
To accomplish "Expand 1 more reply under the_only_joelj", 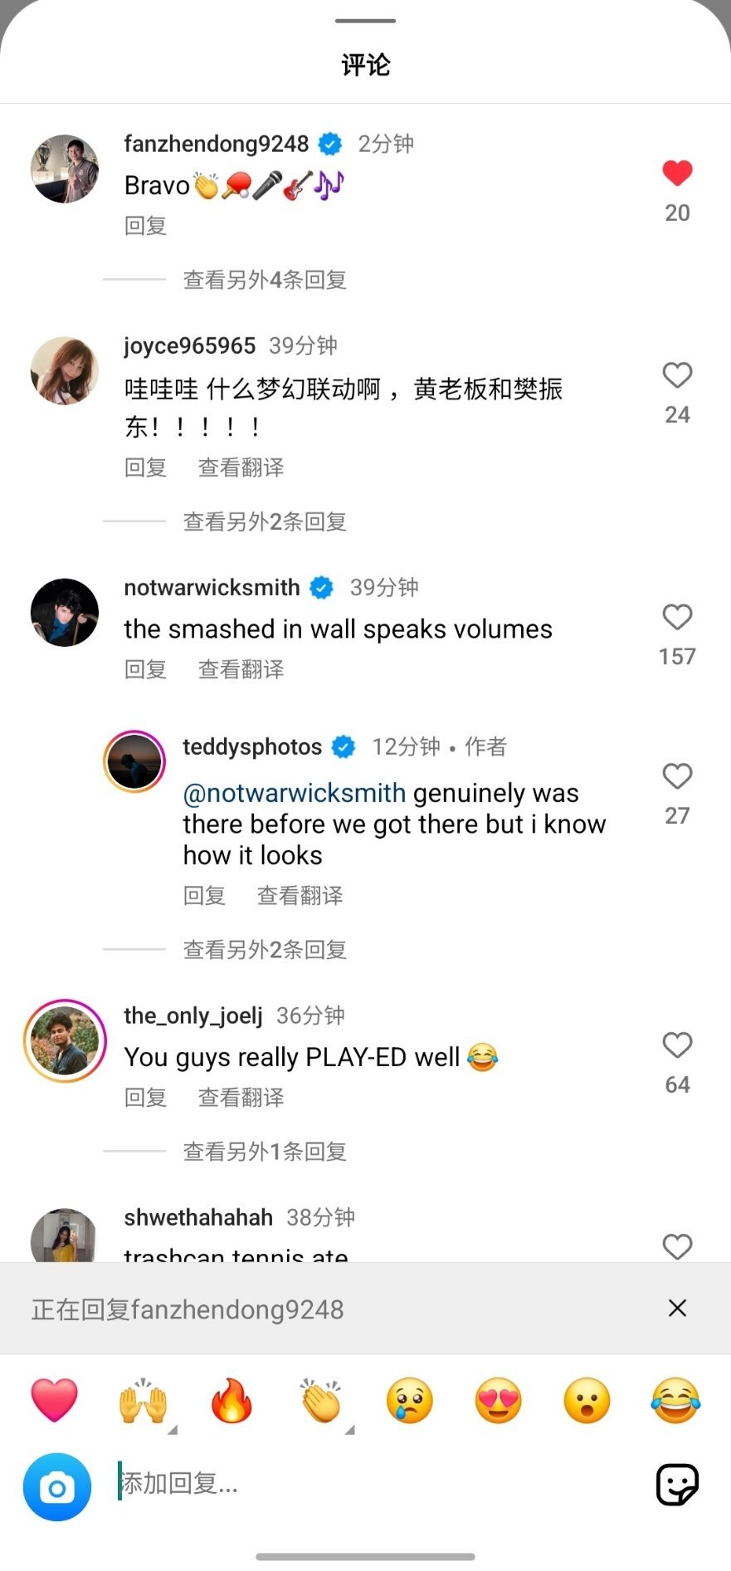I will 265,1152.
